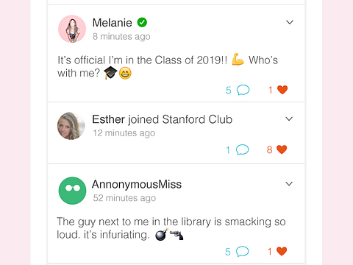This screenshot has height=265, width=353.
Task: Open comments on Esther's Stanford Club activity
Action: tap(242, 149)
